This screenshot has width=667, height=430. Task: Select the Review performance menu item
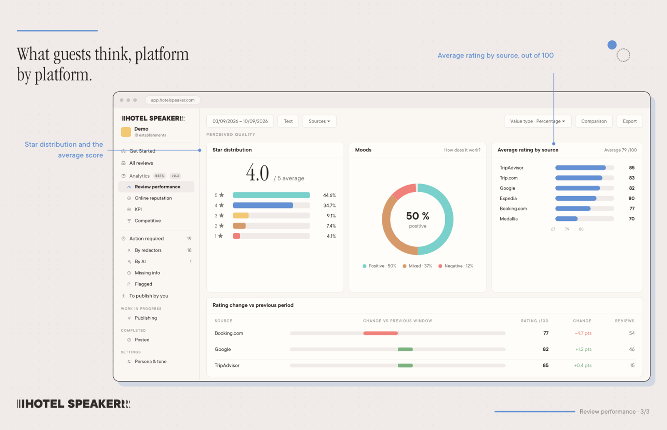[x=156, y=187]
